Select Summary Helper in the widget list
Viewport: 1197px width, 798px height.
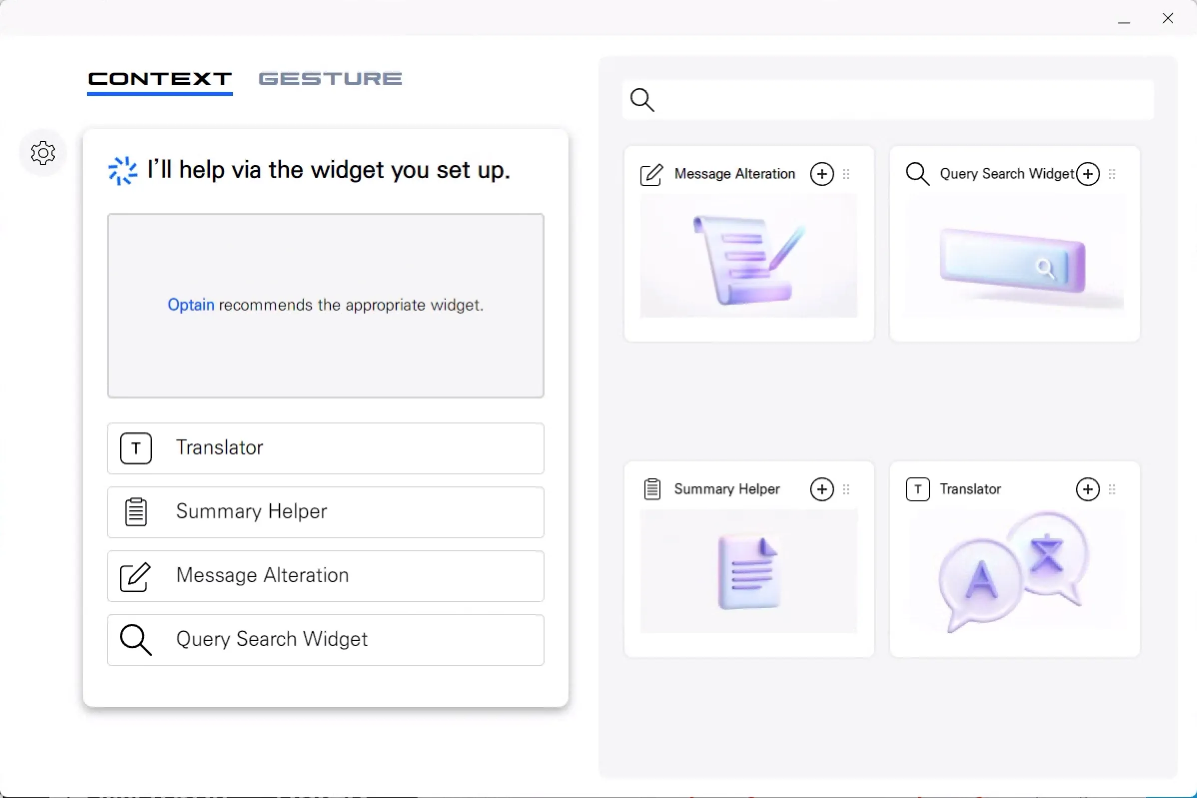[325, 512]
